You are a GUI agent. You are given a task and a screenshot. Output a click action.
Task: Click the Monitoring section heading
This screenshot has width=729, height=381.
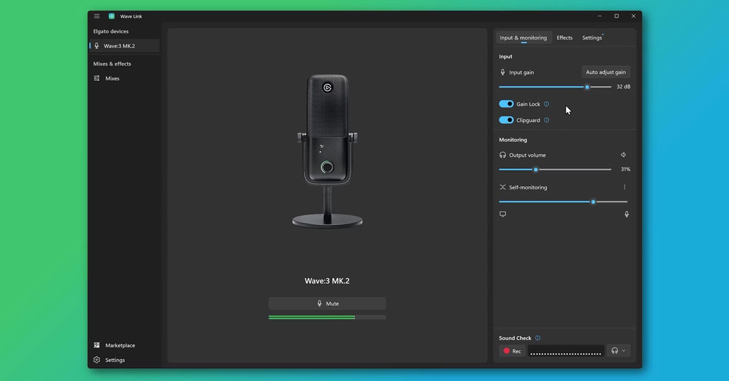point(513,140)
